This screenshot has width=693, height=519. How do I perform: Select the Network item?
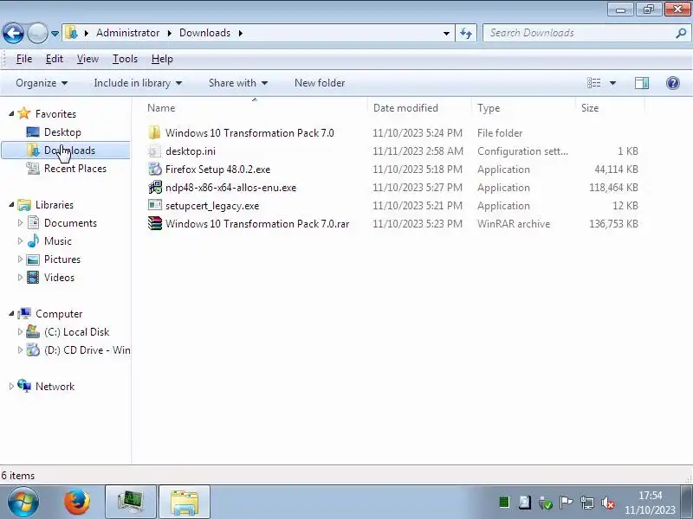click(x=55, y=386)
